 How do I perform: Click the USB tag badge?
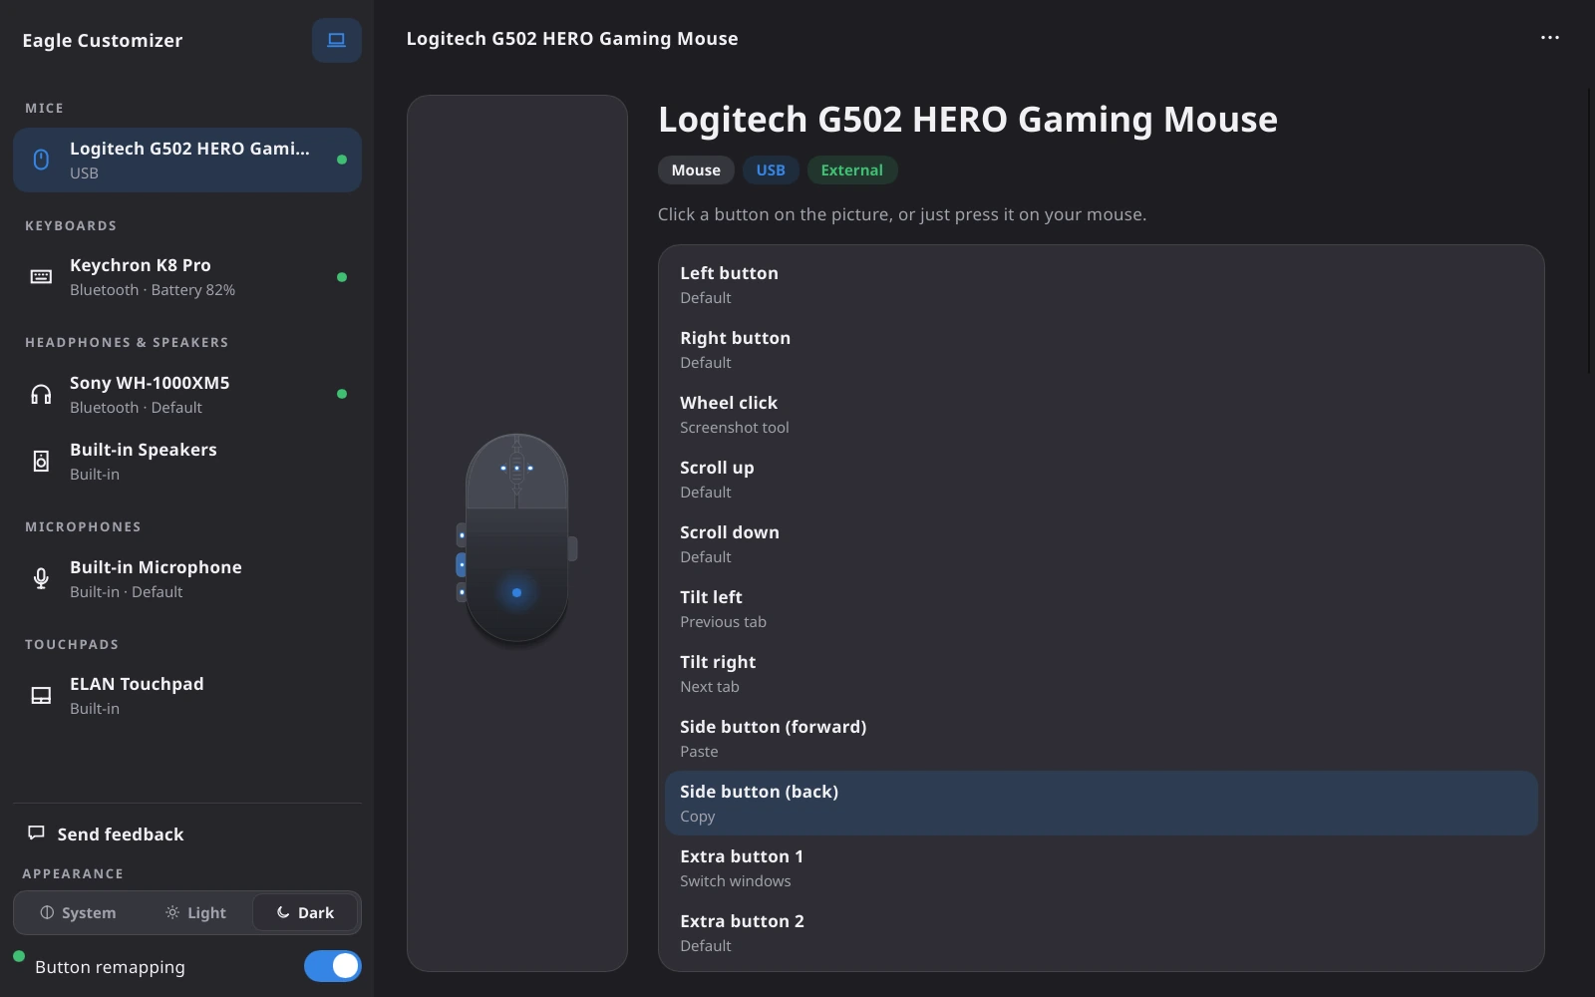click(771, 170)
